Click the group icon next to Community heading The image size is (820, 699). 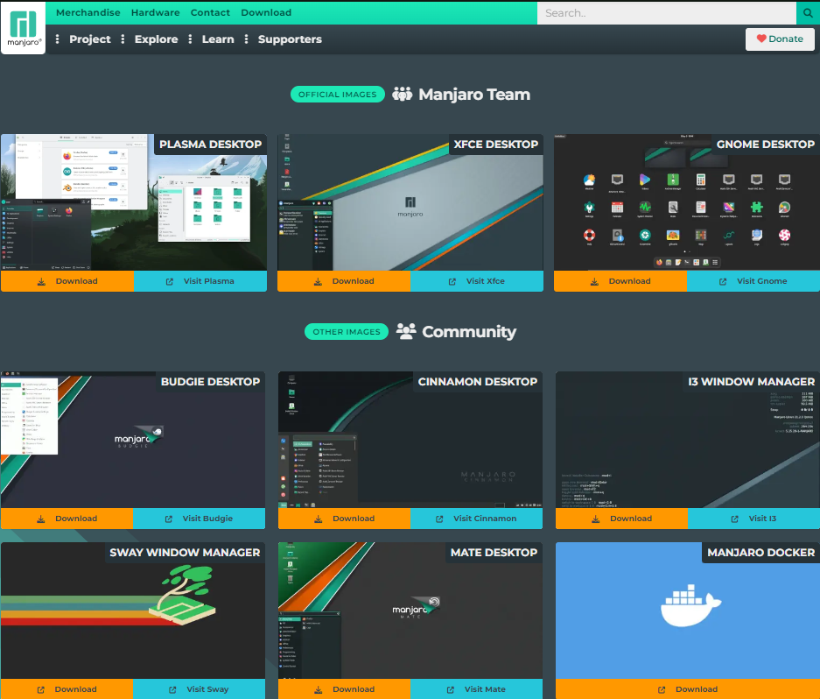(405, 331)
